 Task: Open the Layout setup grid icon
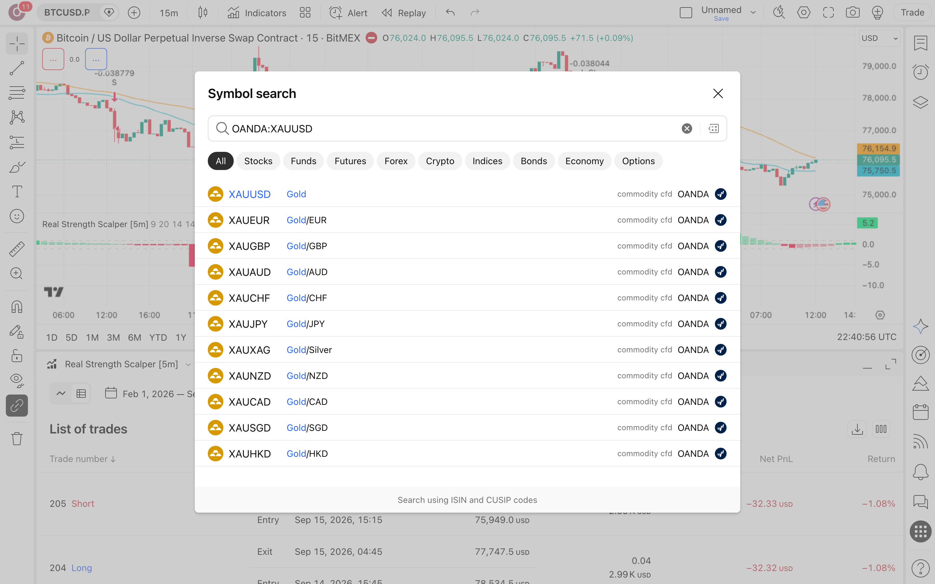(305, 13)
